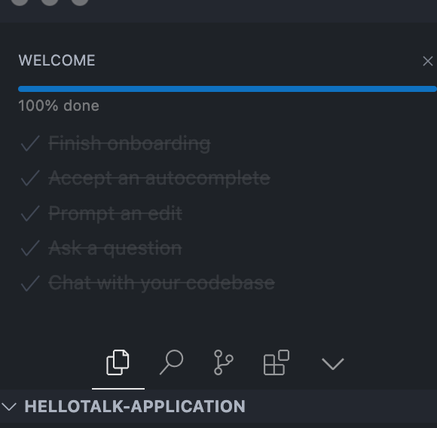Open the Search magnifier view
The width and height of the screenshot is (437, 428).
[171, 362]
